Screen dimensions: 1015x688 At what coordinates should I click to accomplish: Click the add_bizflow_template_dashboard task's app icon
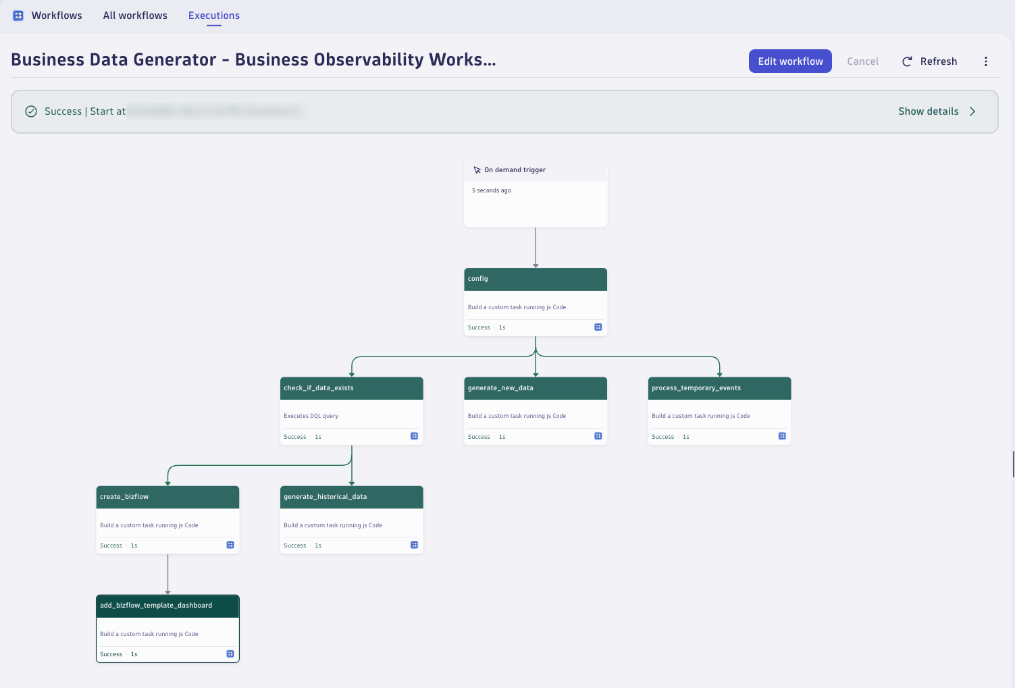click(x=230, y=654)
